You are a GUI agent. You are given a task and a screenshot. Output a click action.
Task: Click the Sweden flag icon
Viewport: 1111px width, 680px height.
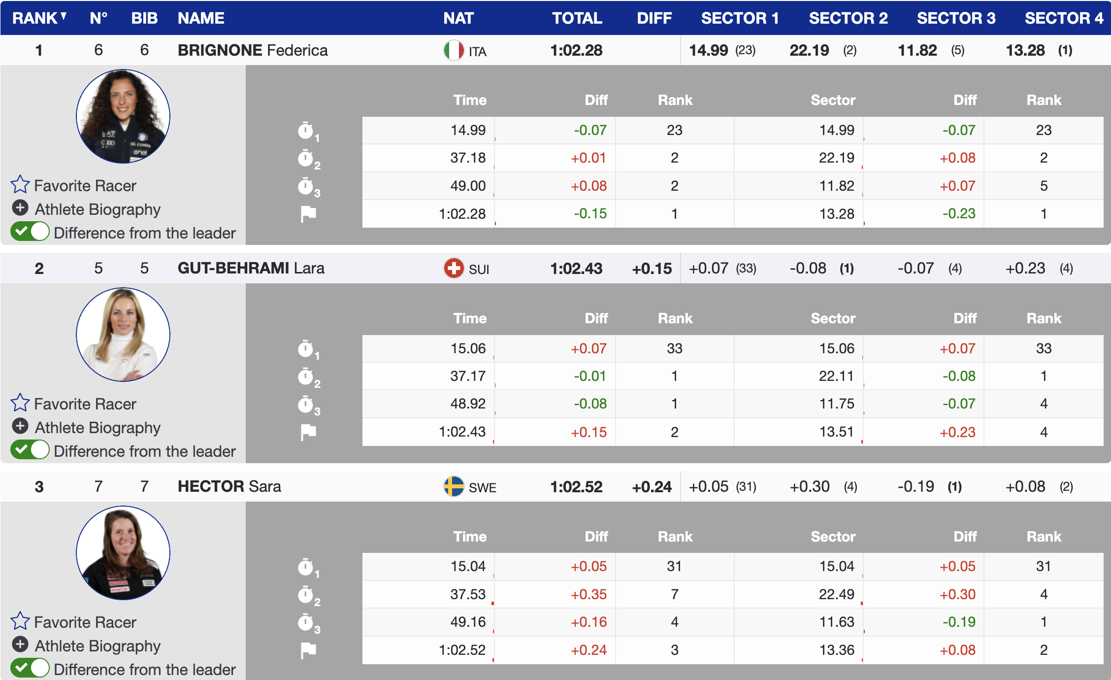click(454, 487)
